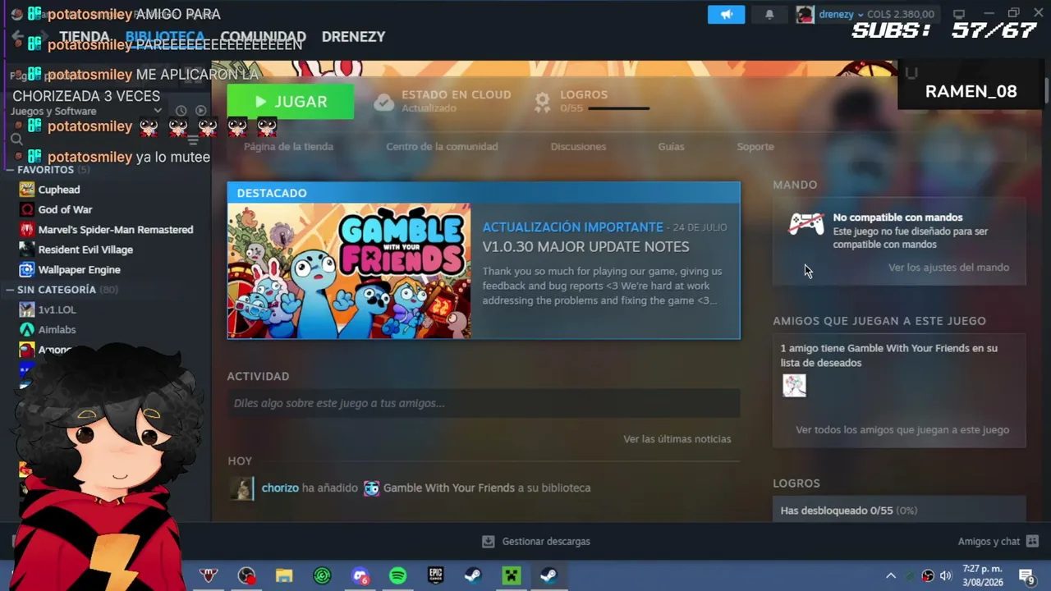The width and height of the screenshot is (1051, 591).
Task: Open Ver los ajustes del mando
Action: tap(948, 268)
